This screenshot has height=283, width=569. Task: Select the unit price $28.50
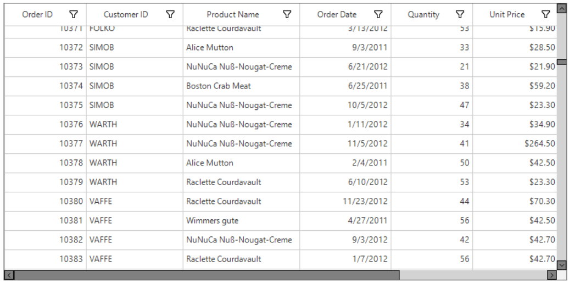point(515,48)
